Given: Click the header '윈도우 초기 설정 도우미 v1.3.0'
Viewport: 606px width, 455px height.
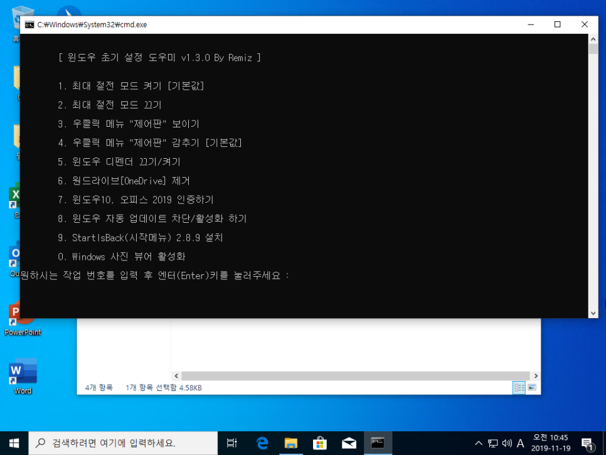Looking at the screenshot, I should 139,58.
